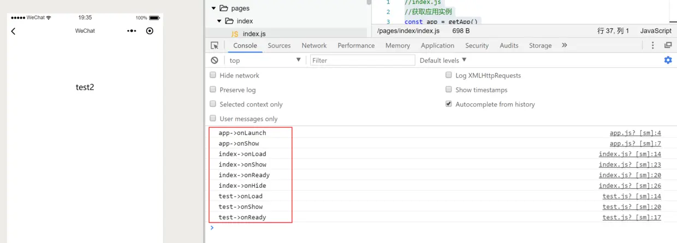Screen dimensions: 677x243
Task: Collapse the pages folder in file tree
Action: click(214, 8)
